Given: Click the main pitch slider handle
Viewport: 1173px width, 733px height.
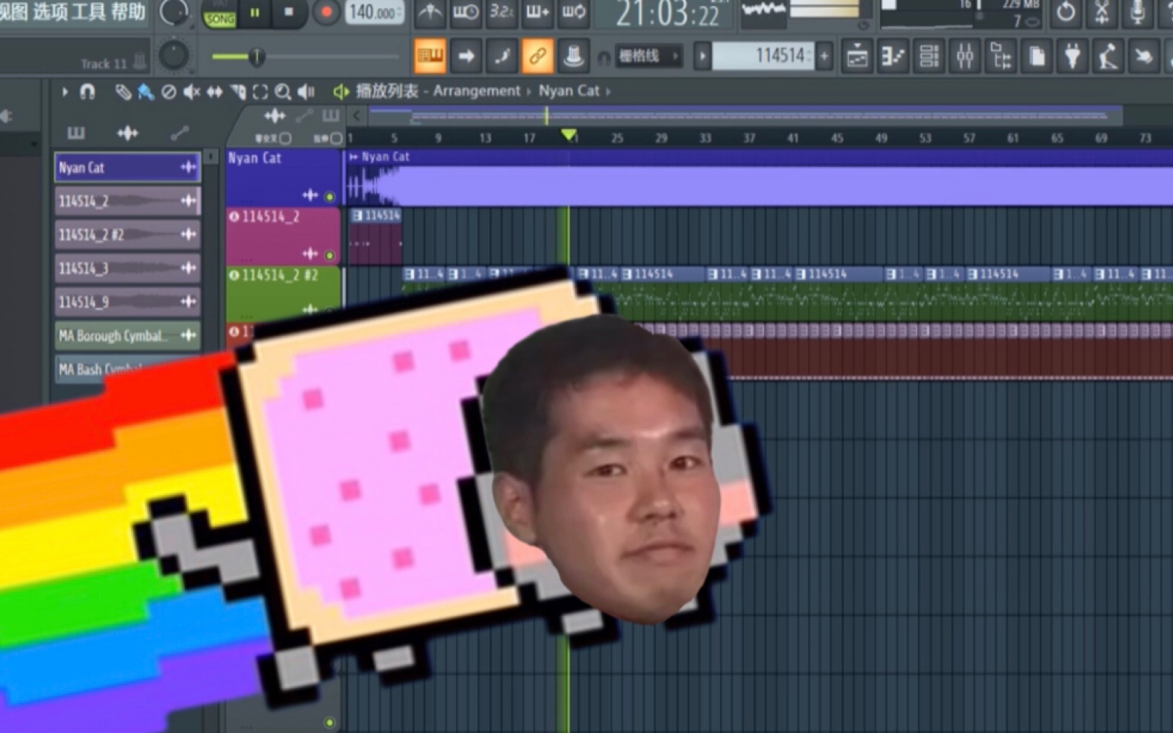Looking at the screenshot, I should 256,57.
